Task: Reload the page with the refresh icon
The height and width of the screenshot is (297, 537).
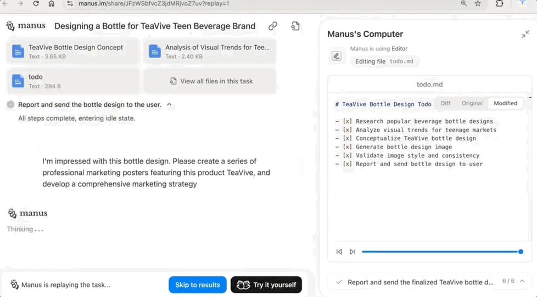Action: pos(36,3)
